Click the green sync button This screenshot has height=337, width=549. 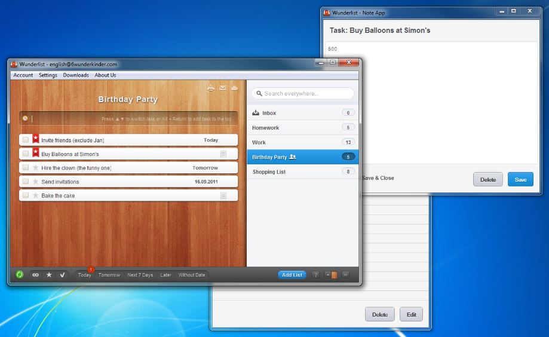[20, 275]
